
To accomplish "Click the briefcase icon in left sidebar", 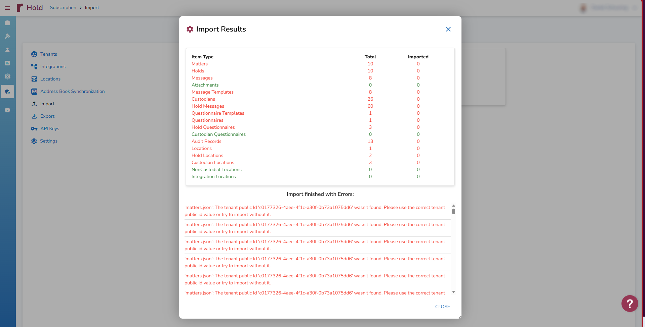I will [7, 23].
